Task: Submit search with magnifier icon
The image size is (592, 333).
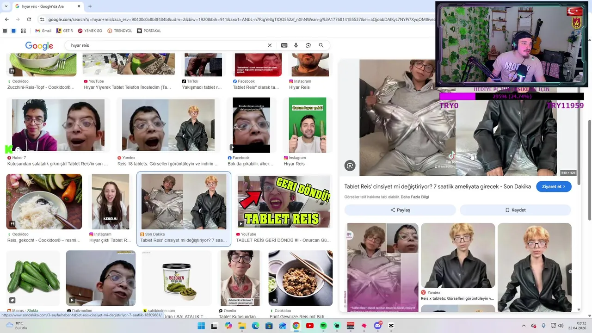Action: click(321, 45)
